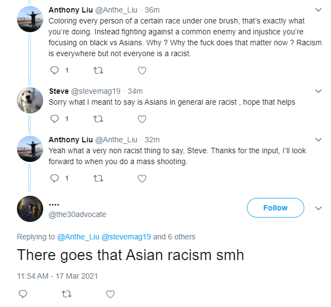Like Anthony Liu's 32m tweet
This screenshot has width=331, height=307.
click(x=142, y=178)
